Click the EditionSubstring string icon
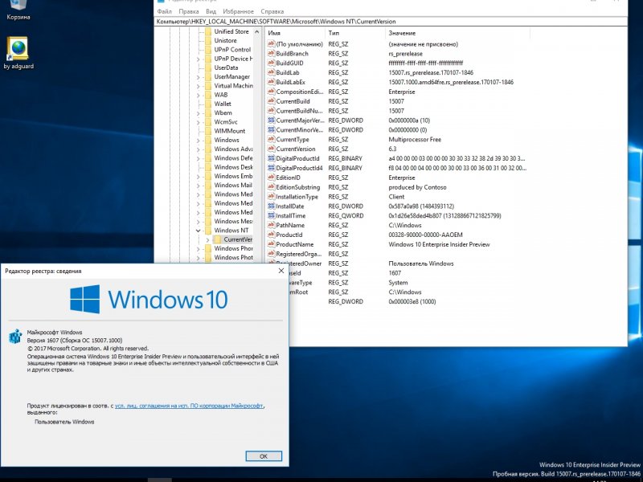643x482 pixels. 271,187
